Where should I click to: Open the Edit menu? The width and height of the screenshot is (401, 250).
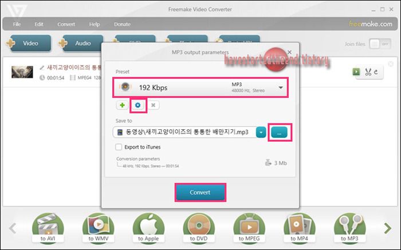[x=39, y=24]
